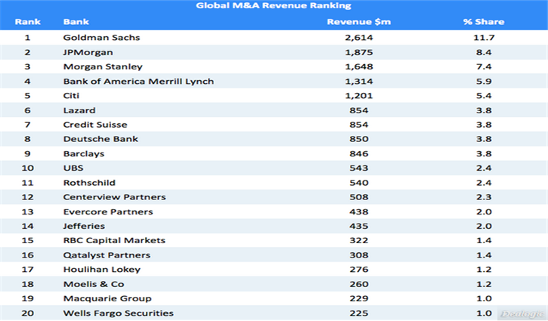The width and height of the screenshot is (548, 321).
Task: Click the share value '5.4'
Action: [x=484, y=96]
